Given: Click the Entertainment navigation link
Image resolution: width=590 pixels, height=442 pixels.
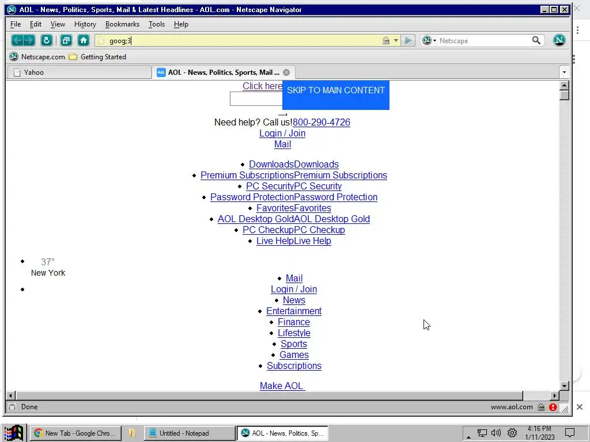Looking at the screenshot, I should click(294, 311).
